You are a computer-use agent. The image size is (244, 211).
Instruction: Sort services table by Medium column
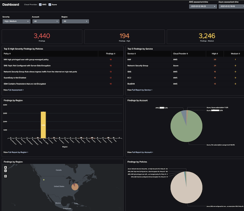[x=235, y=54]
